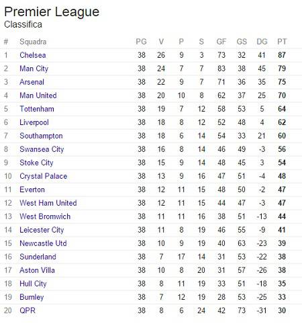Select the West Bromwich team link

tap(45, 216)
